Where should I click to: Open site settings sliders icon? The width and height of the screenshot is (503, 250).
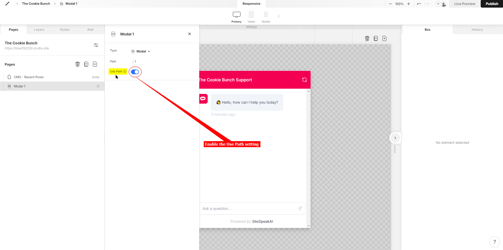coord(96,45)
